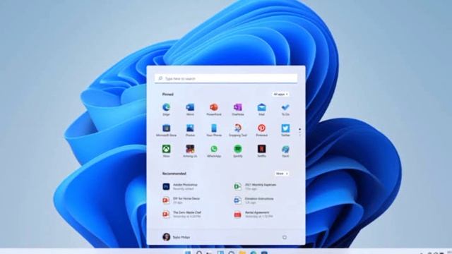Open the Among Us game
Screen dimensions: 452x254
(190, 151)
